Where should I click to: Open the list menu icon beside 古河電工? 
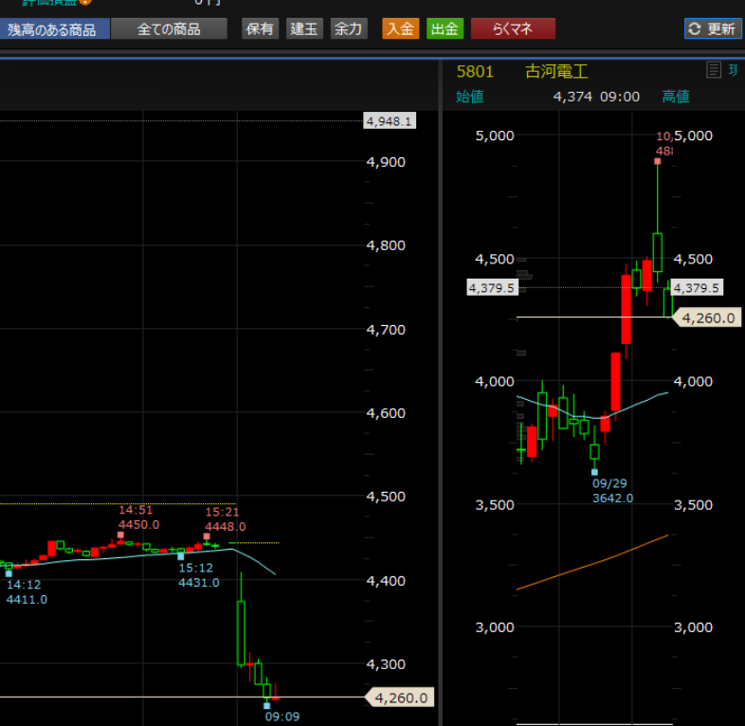pos(713,70)
